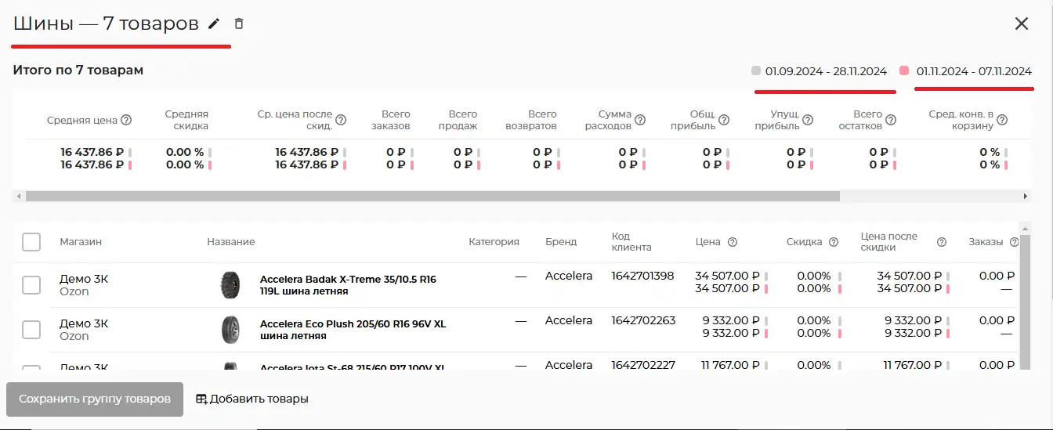
Task: Click Добавить товары to add products
Action: [x=251, y=399]
